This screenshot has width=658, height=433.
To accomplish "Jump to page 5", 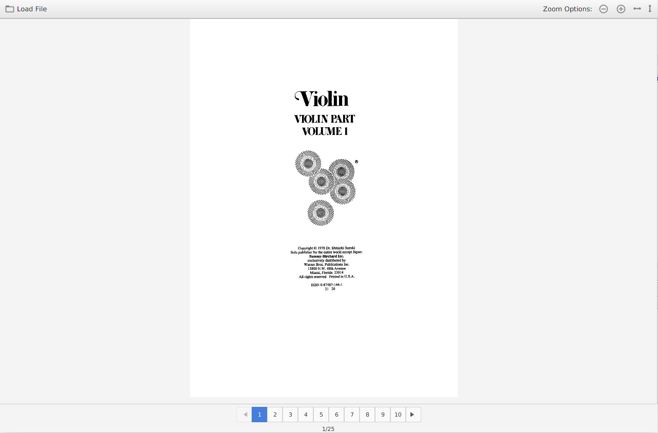I will pos(321,415).
